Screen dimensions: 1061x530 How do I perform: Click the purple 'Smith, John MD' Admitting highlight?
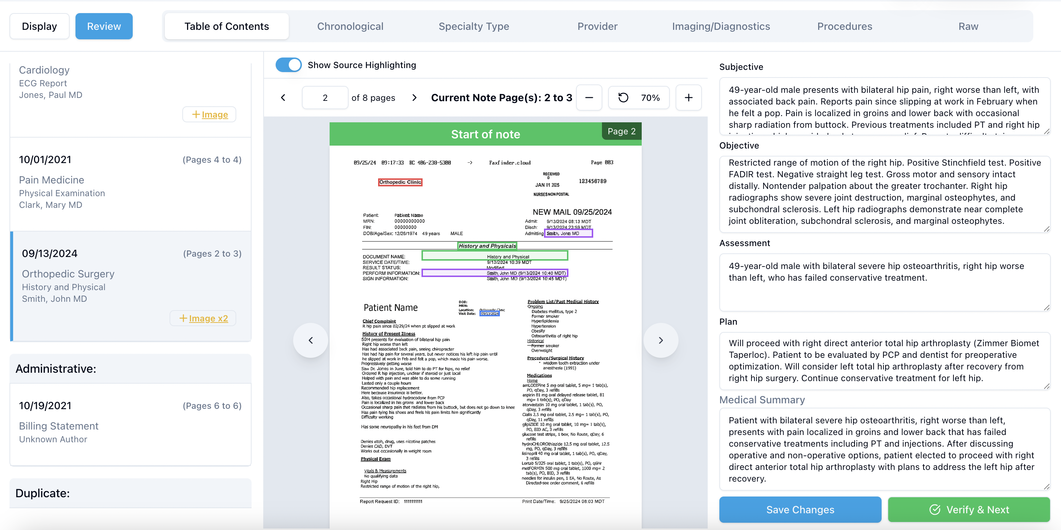tap(568, 233)
